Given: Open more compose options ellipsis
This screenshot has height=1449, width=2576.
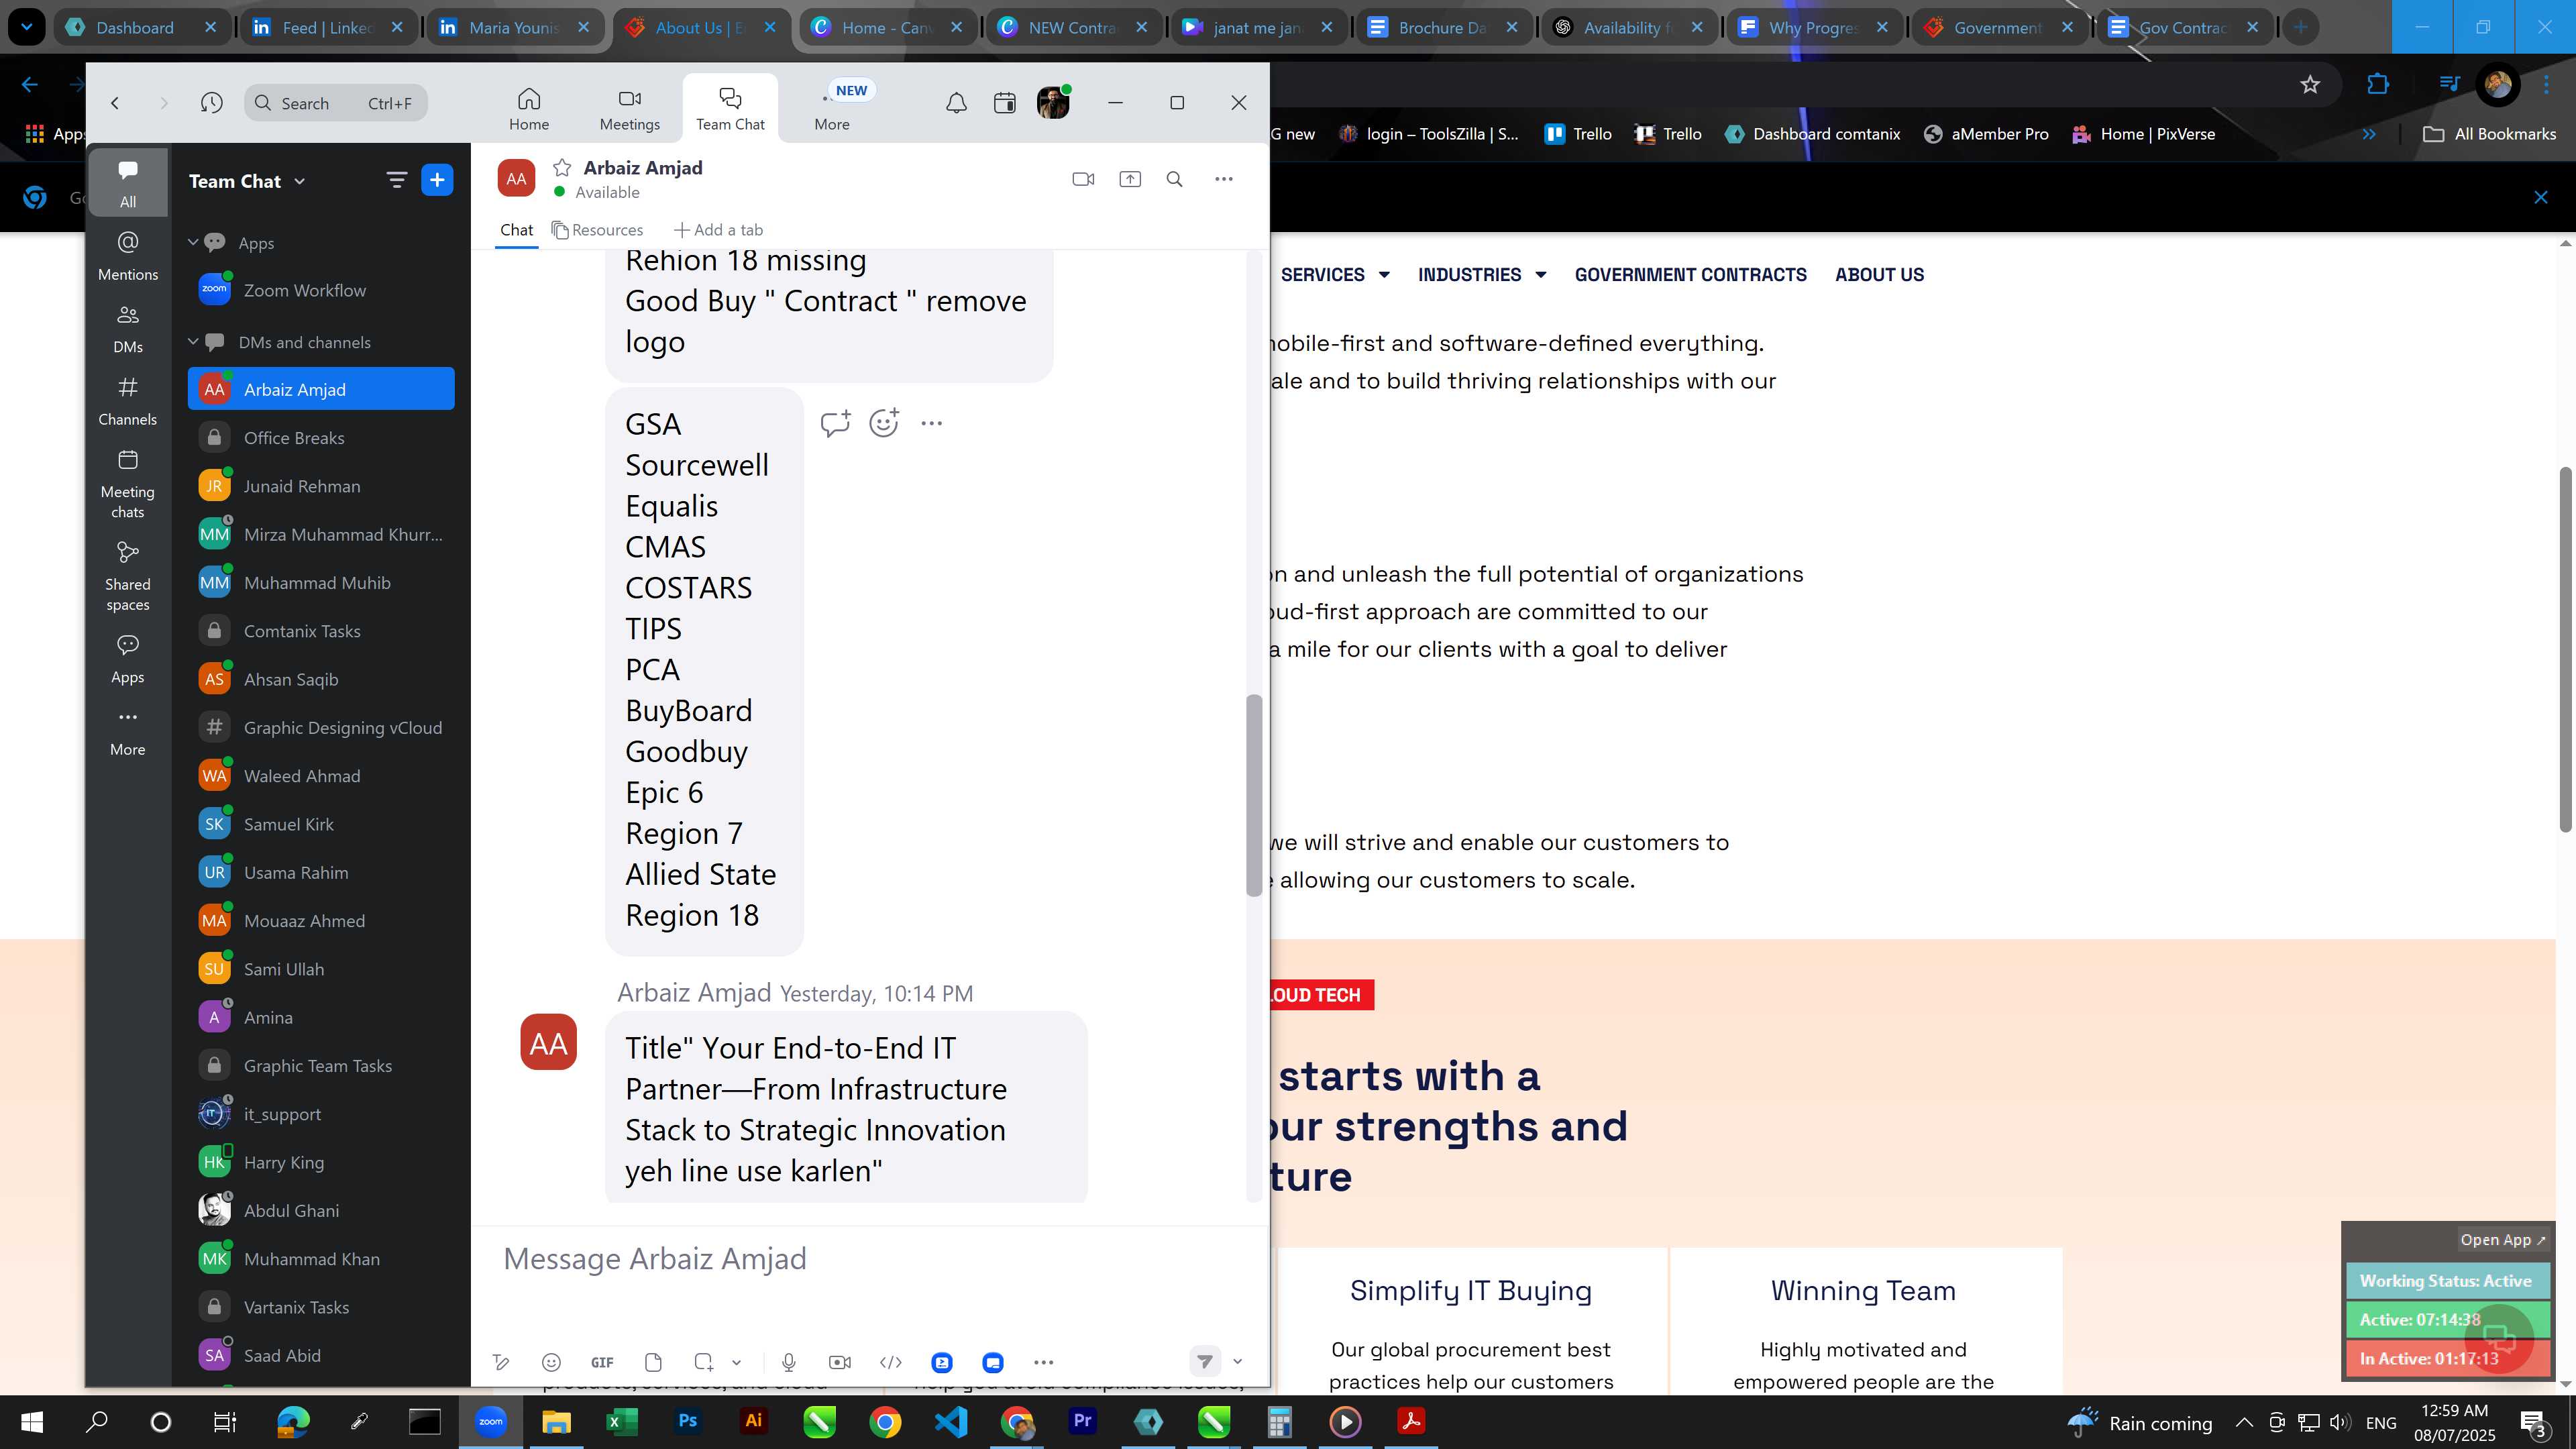Looking at the screenshot, I should click(1043, 1362).
